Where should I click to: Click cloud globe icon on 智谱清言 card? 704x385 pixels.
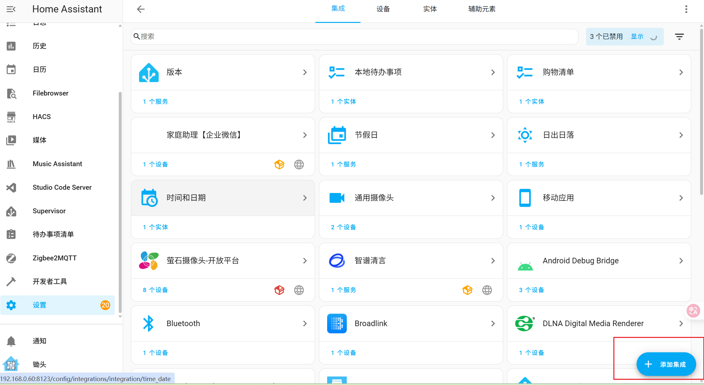[487, 290]
